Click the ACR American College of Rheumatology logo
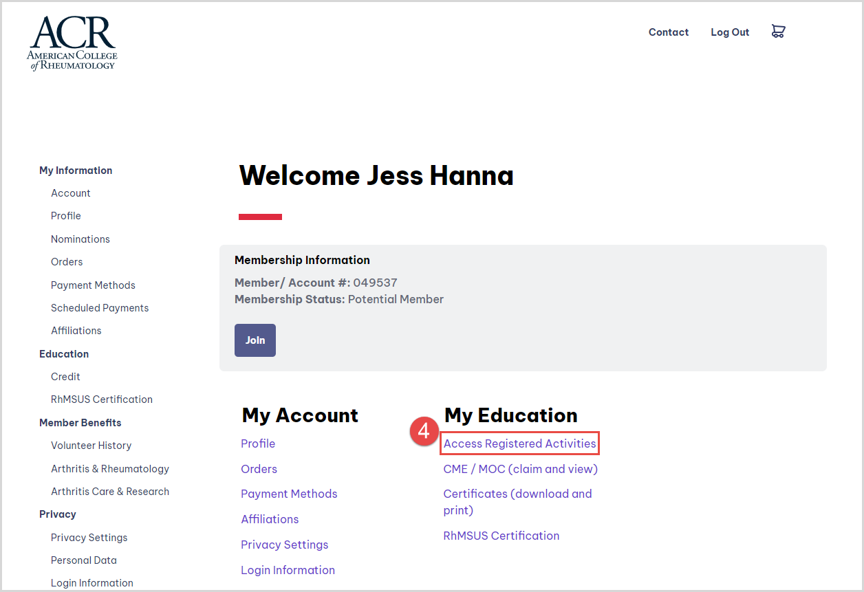 pyautogui.click(x=72, y=42)
